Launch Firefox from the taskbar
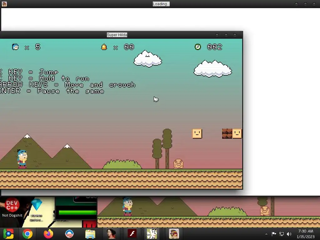This screenshot has height=240, width=320. pos(48,234)
